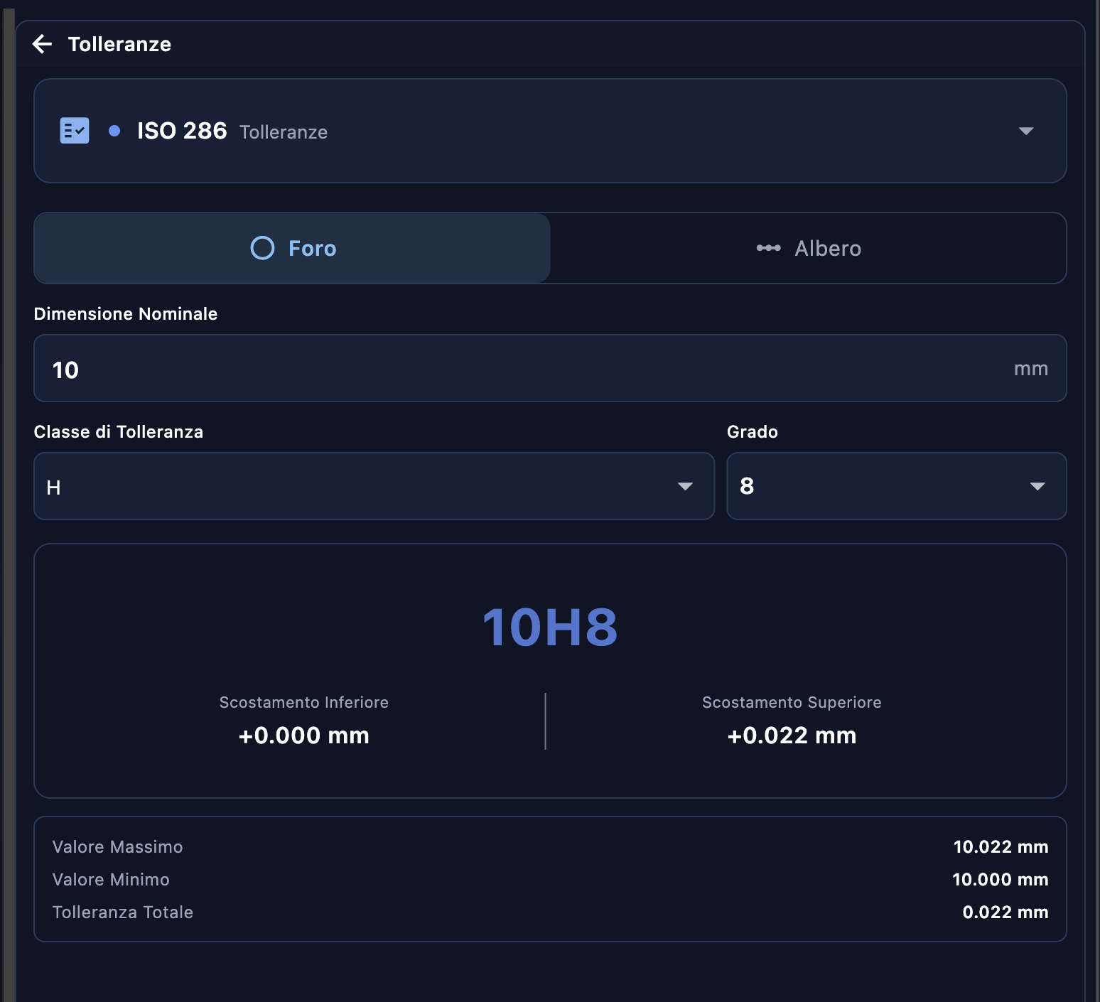1100x1002 pixels.
Task: Click the ISO 286 title text
Action: click(182, 131)
